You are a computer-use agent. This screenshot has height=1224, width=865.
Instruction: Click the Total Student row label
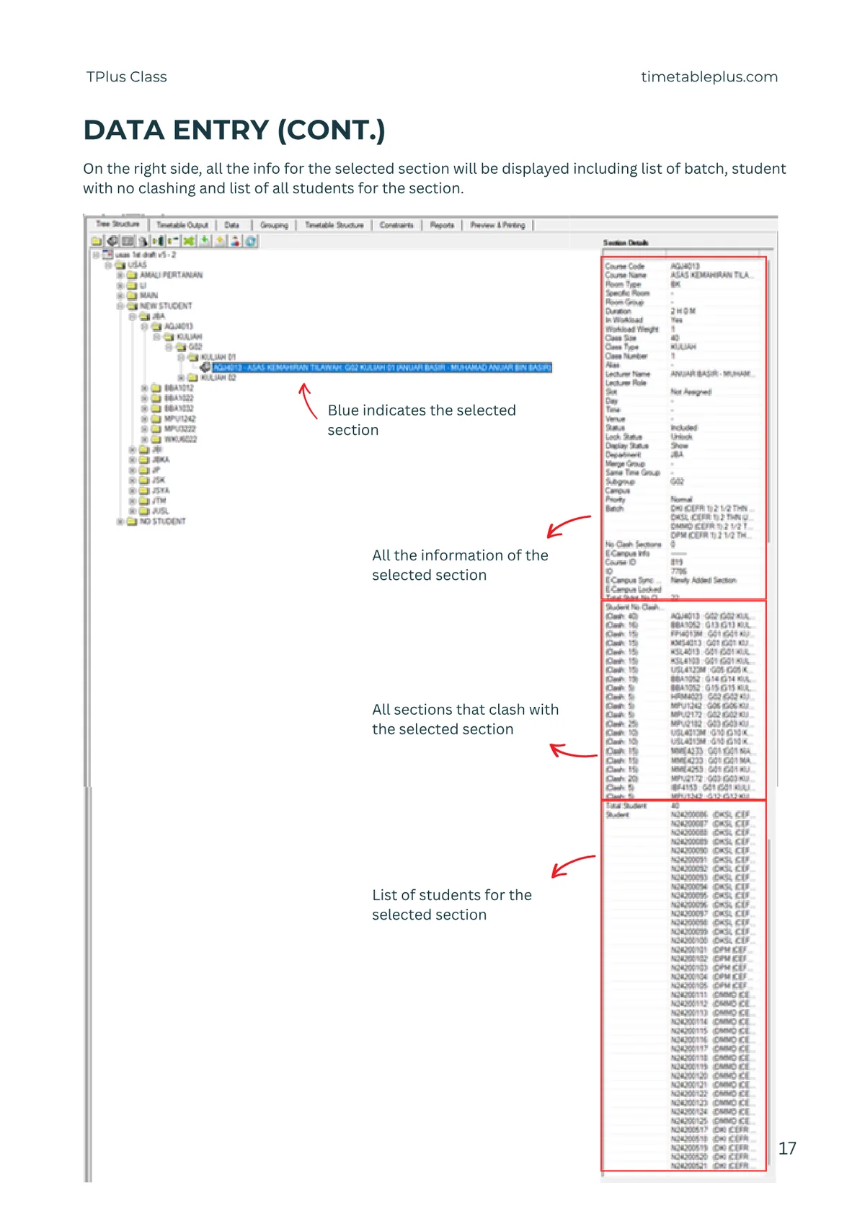click(x=626, y=806)
